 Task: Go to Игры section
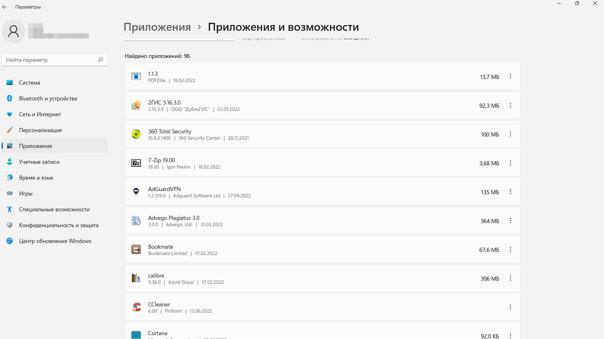coord(55,194)
